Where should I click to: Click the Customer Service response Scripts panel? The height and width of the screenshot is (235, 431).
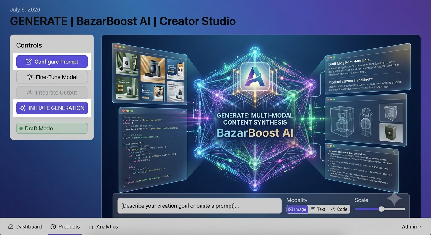click(361, 168)
